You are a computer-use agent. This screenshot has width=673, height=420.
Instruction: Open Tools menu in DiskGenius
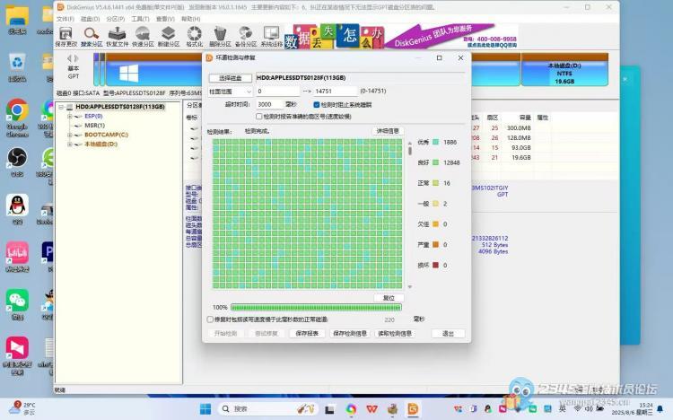pos(140,19)
